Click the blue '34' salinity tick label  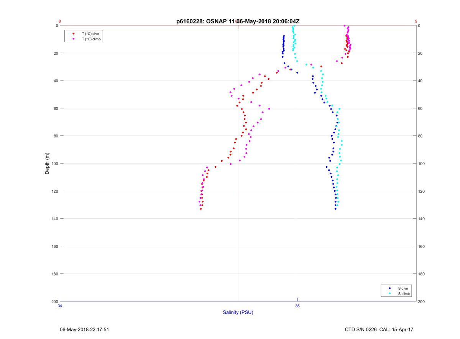coord(60,306)
